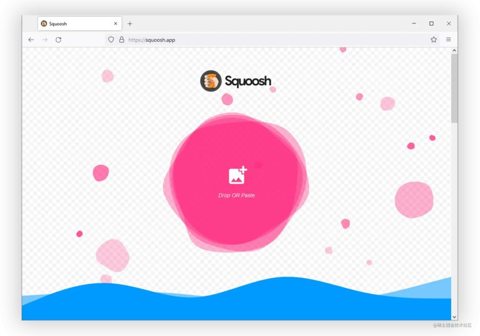Select the Squoosh browser tab

80,23
